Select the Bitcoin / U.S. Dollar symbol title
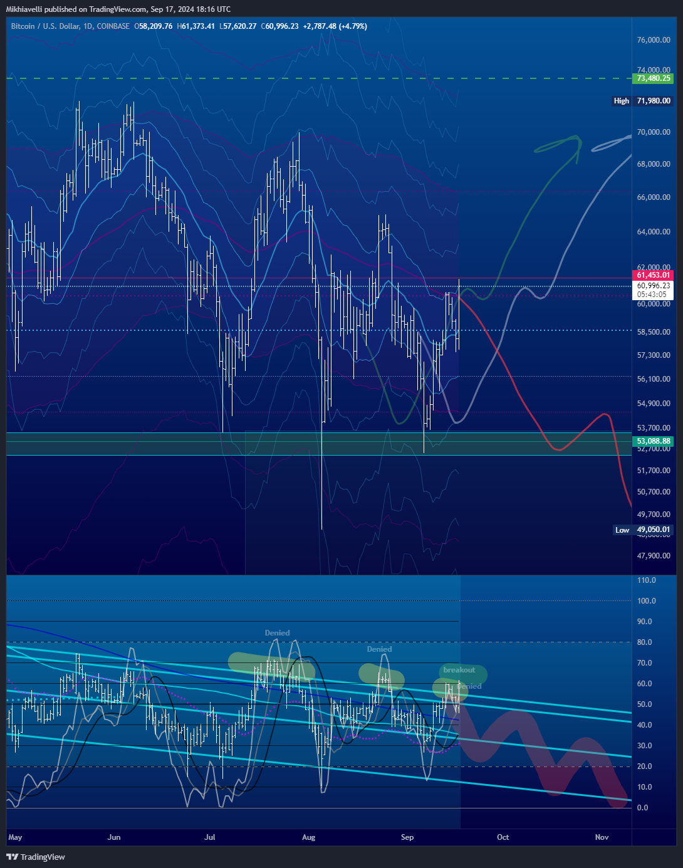Viewport: 683px width, 868px height. click(x=70, y=26)
